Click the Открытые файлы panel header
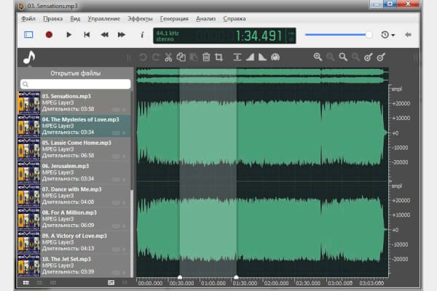 pyautogui.click(x=76, y=73)
